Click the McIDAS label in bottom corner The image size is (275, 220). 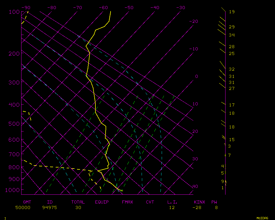coord(262,218)
